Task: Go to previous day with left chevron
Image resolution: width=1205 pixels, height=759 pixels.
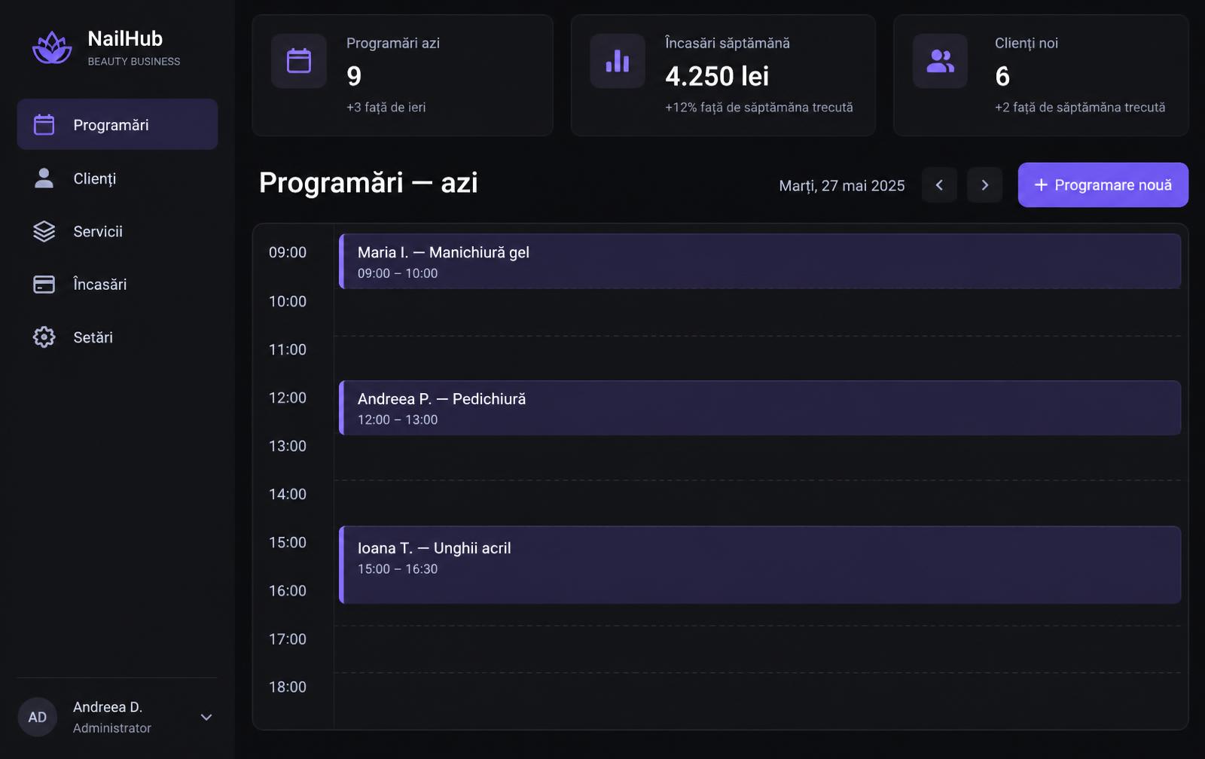Action: [x=939, y=185]
